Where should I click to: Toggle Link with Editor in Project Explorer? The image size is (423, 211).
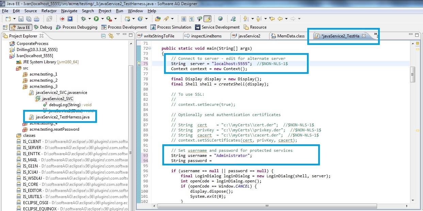tap(111, 36)
